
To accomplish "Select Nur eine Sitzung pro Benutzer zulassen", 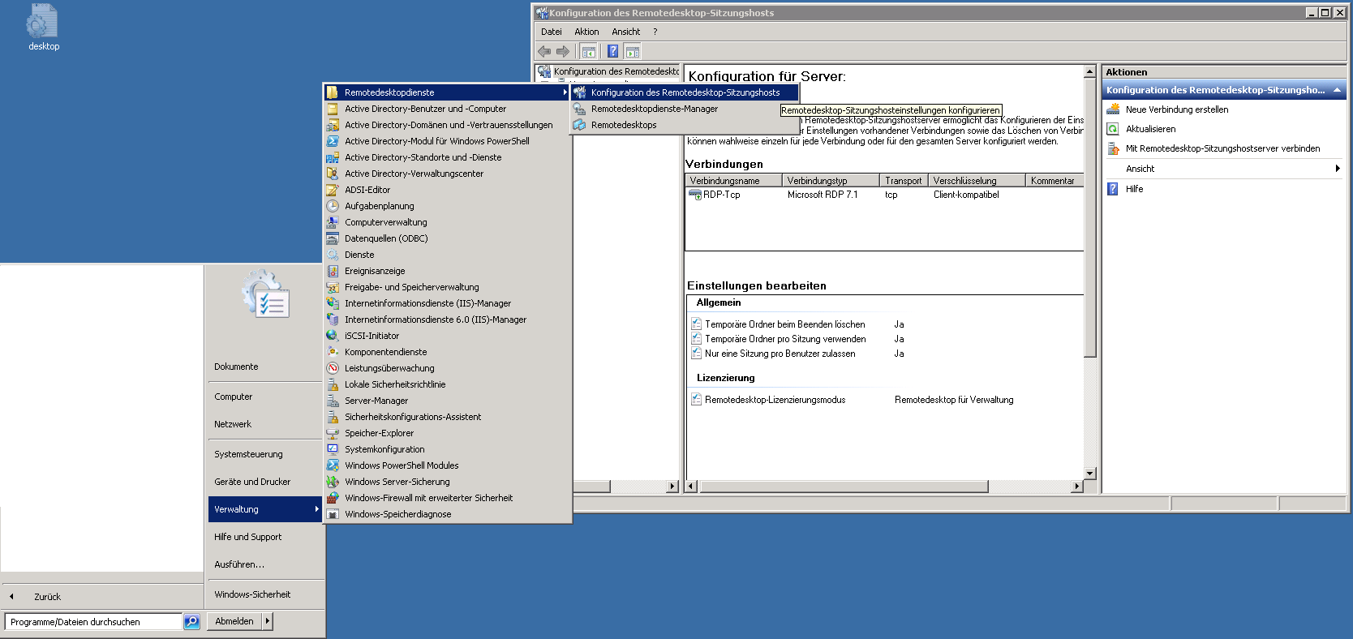I will tap(780, 354).
